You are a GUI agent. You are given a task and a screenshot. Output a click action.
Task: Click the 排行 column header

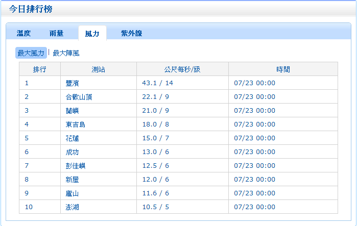pyautogui.click(x=40, y=69)
